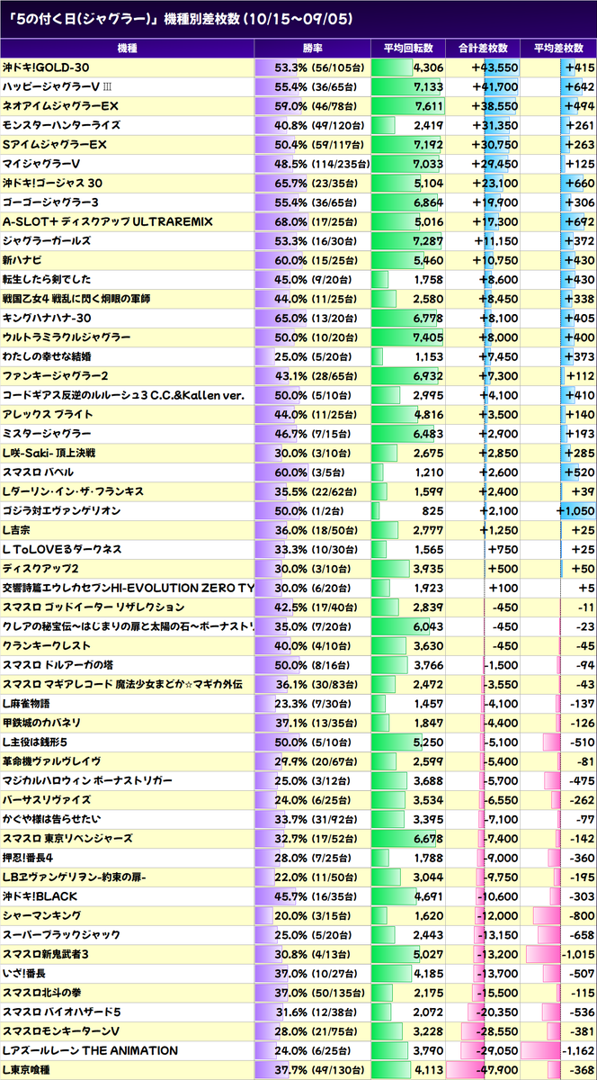Screen dimensions: 597x1080
Task: Click 沖ドキ!BLACK machine name
Action: click(x=40, y=895)
